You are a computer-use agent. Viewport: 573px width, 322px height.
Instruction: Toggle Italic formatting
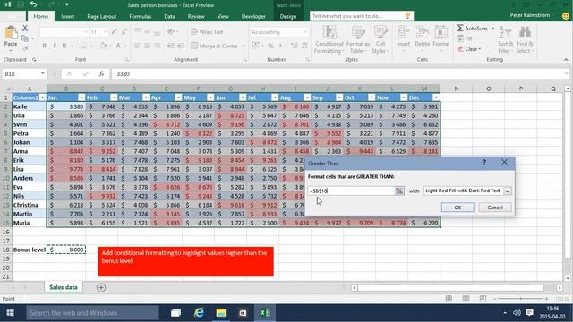[54, 46]
